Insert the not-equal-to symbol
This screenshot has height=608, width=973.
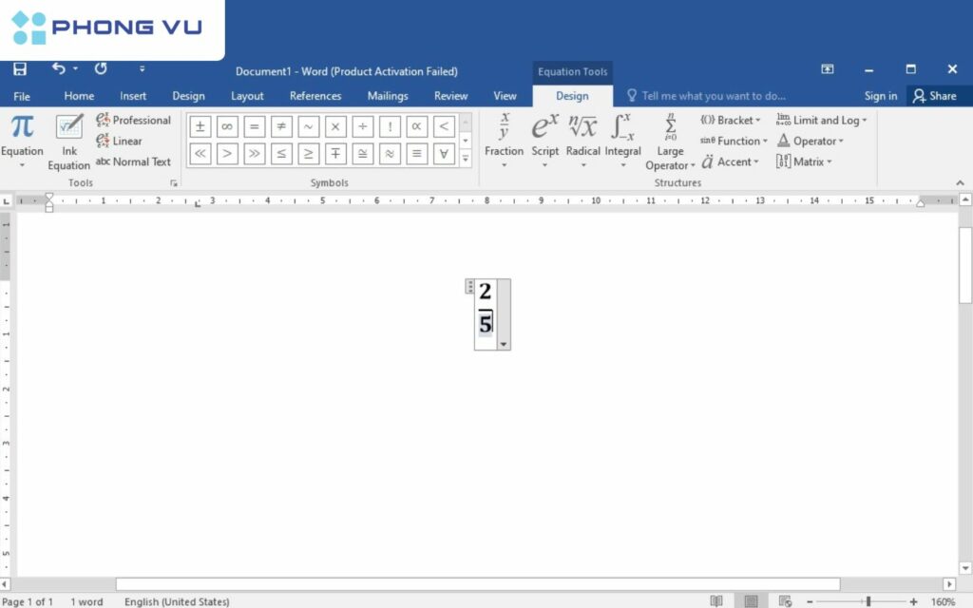[x=281, y=127]
